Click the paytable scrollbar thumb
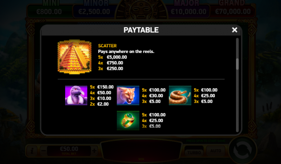 click(237, 64)
